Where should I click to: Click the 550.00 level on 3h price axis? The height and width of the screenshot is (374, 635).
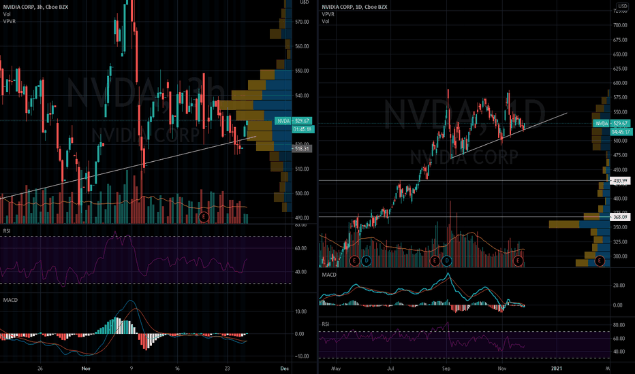302,71
